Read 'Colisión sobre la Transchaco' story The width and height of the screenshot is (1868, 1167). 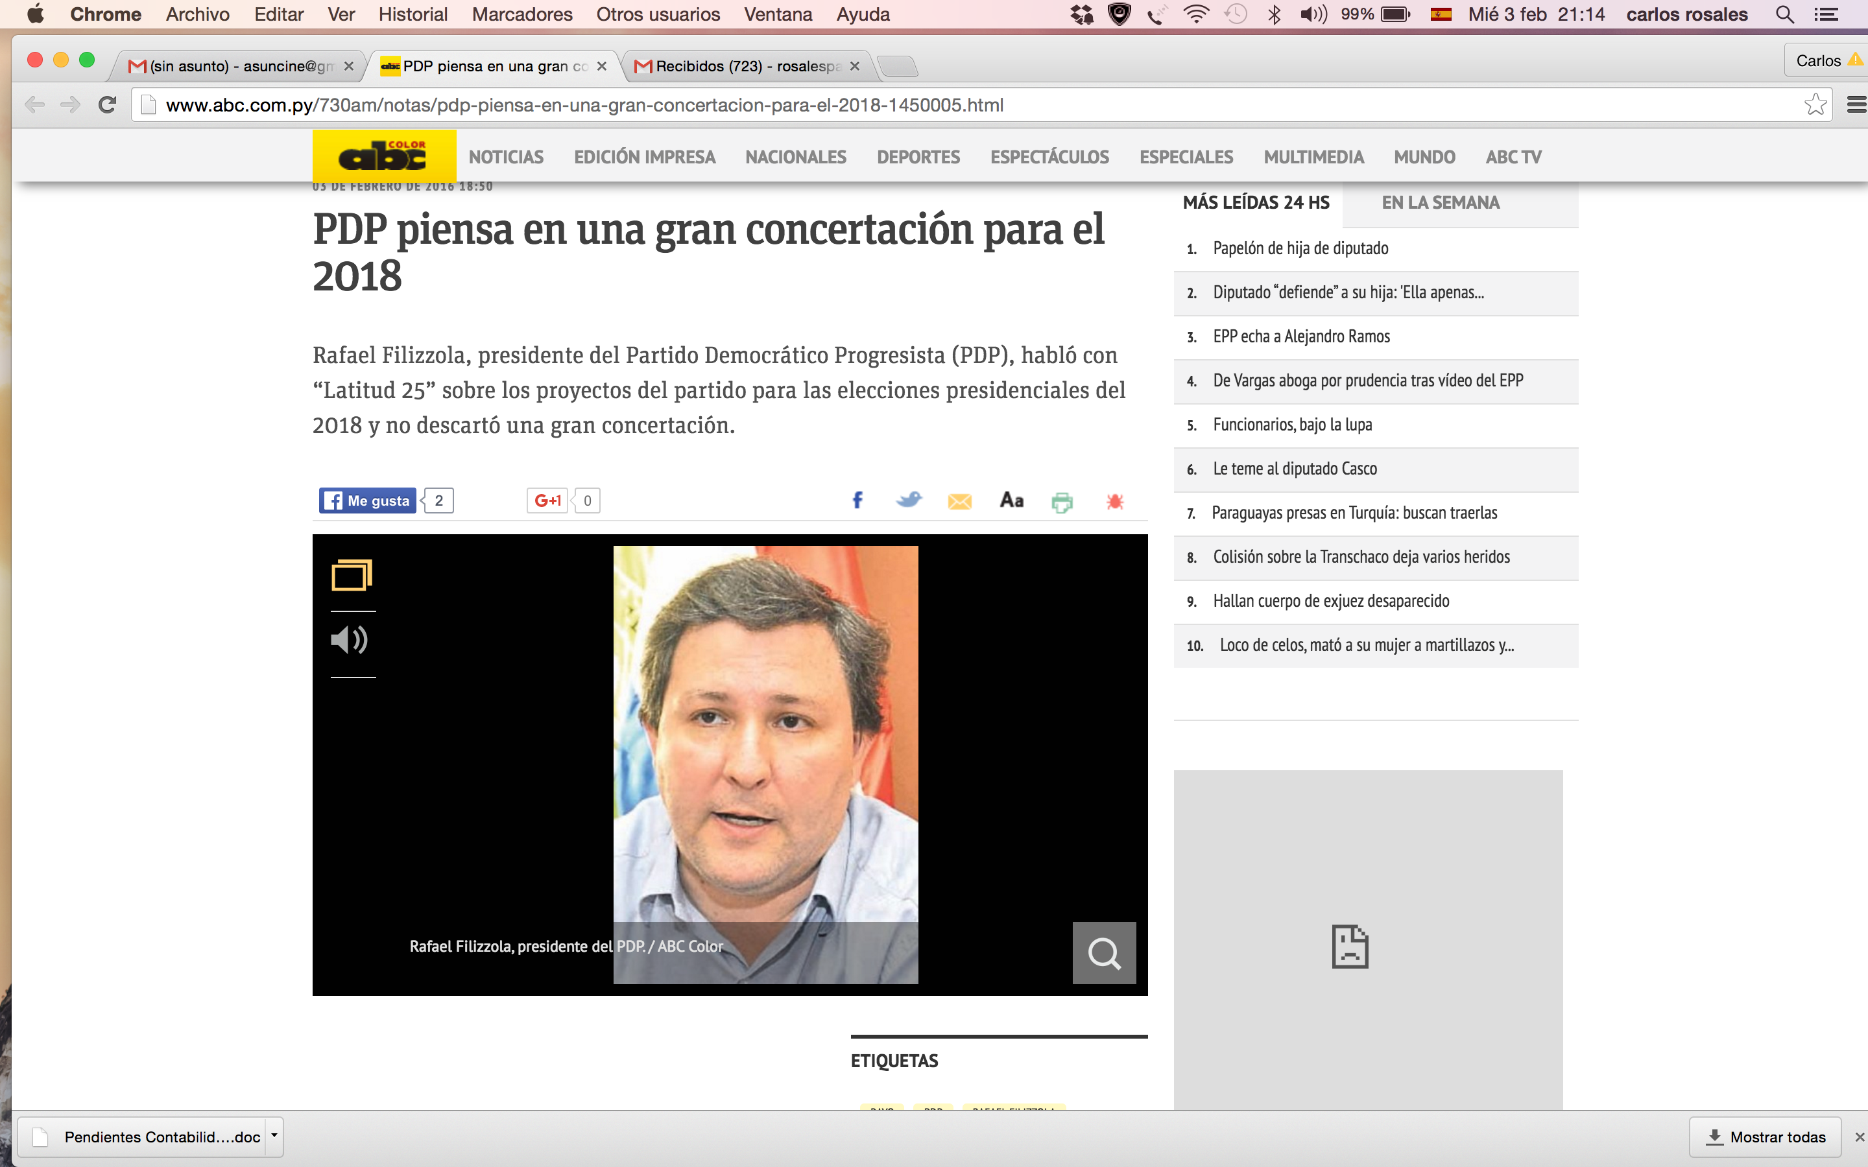pos(1361,556)
